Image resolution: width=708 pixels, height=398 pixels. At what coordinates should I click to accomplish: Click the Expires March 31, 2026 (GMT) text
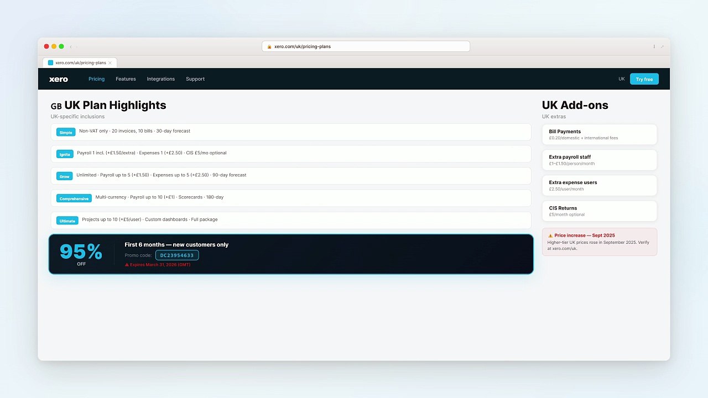(x=160, y=265)
